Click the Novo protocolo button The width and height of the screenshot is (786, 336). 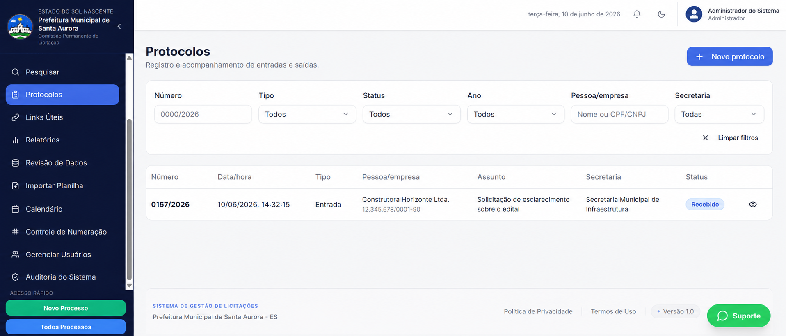pyautogui.click(x=729, y=56)
